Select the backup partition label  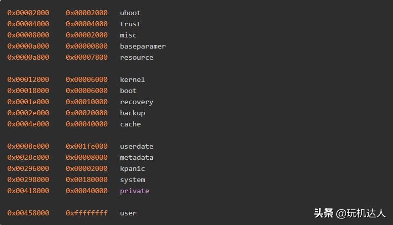click(132, 113)
